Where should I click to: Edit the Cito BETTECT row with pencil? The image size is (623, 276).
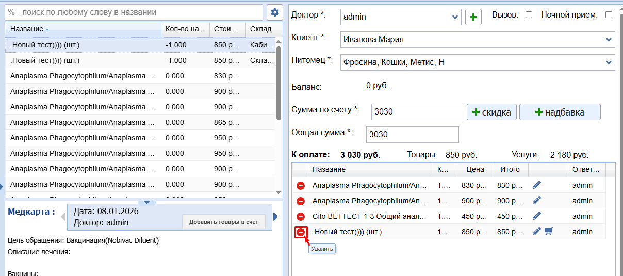pyautogui.click(x=536, y=216)
